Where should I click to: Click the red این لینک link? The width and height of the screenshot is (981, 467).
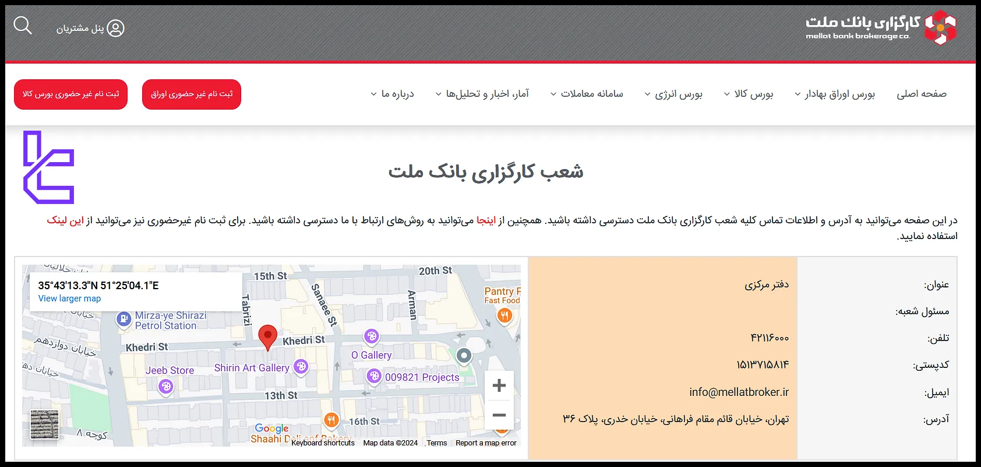click(65, 220)
